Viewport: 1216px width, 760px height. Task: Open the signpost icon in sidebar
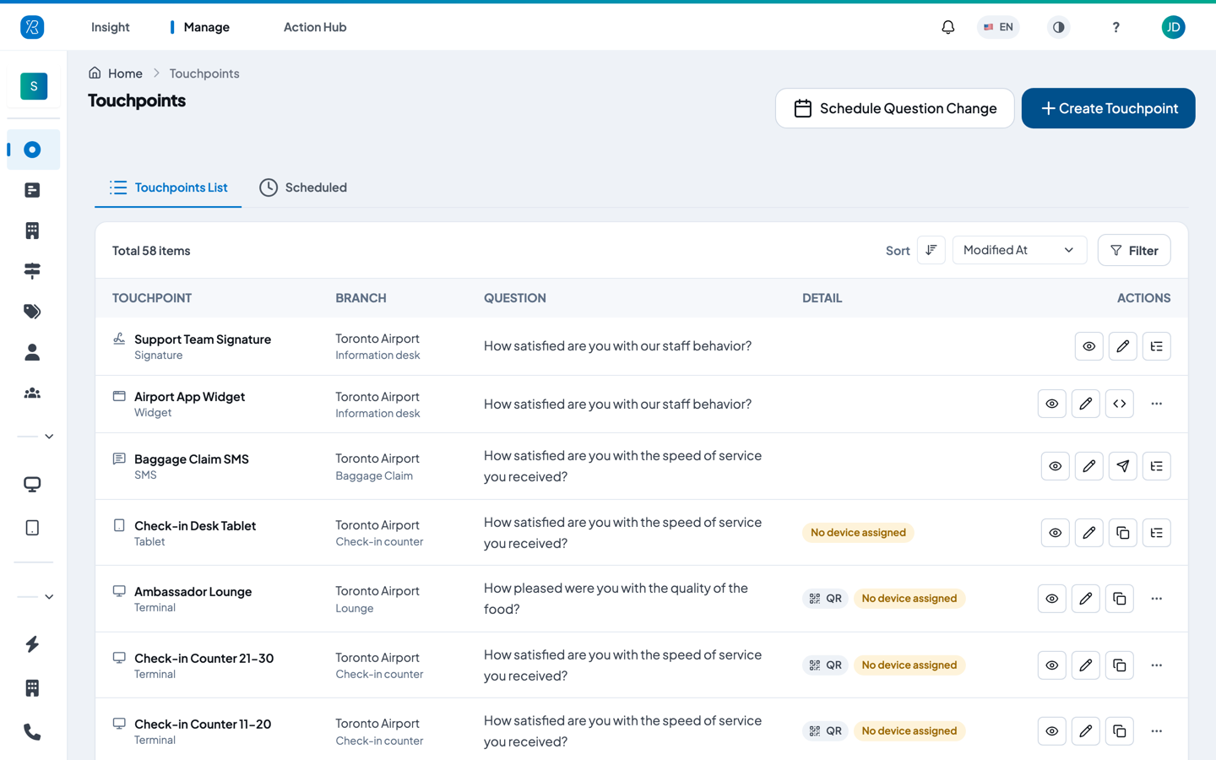click(x=32, y=271)
